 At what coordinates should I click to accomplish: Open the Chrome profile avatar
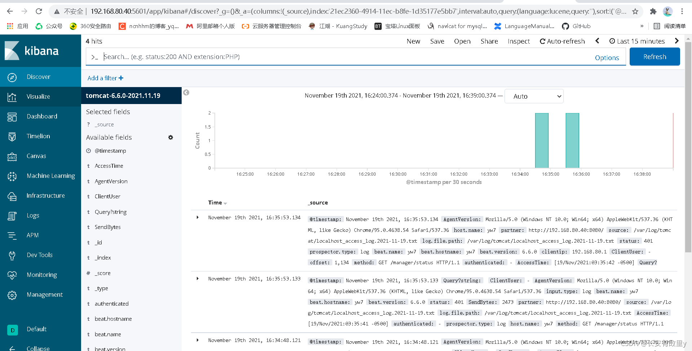pos(667,12)
